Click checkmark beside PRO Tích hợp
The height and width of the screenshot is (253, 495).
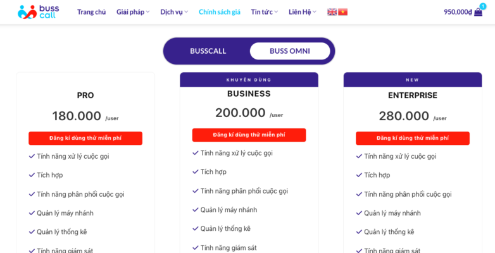click(32, 175)
